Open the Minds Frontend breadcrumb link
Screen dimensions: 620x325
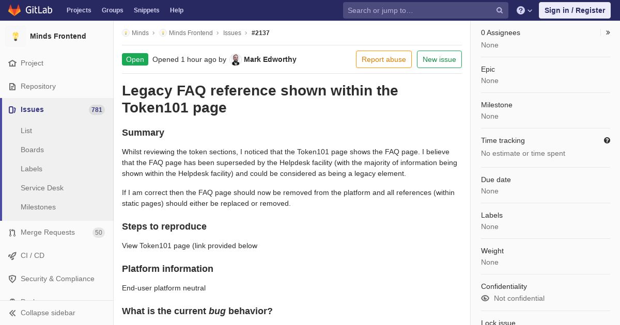191,33
